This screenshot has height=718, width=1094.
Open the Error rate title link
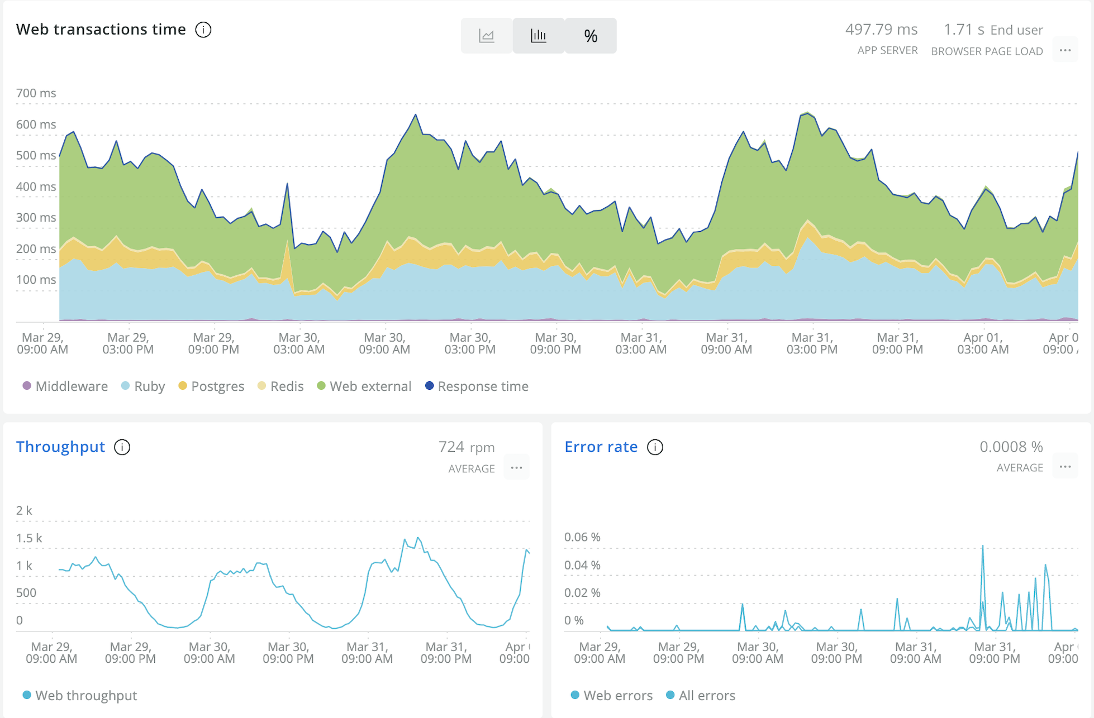point(601,447)
